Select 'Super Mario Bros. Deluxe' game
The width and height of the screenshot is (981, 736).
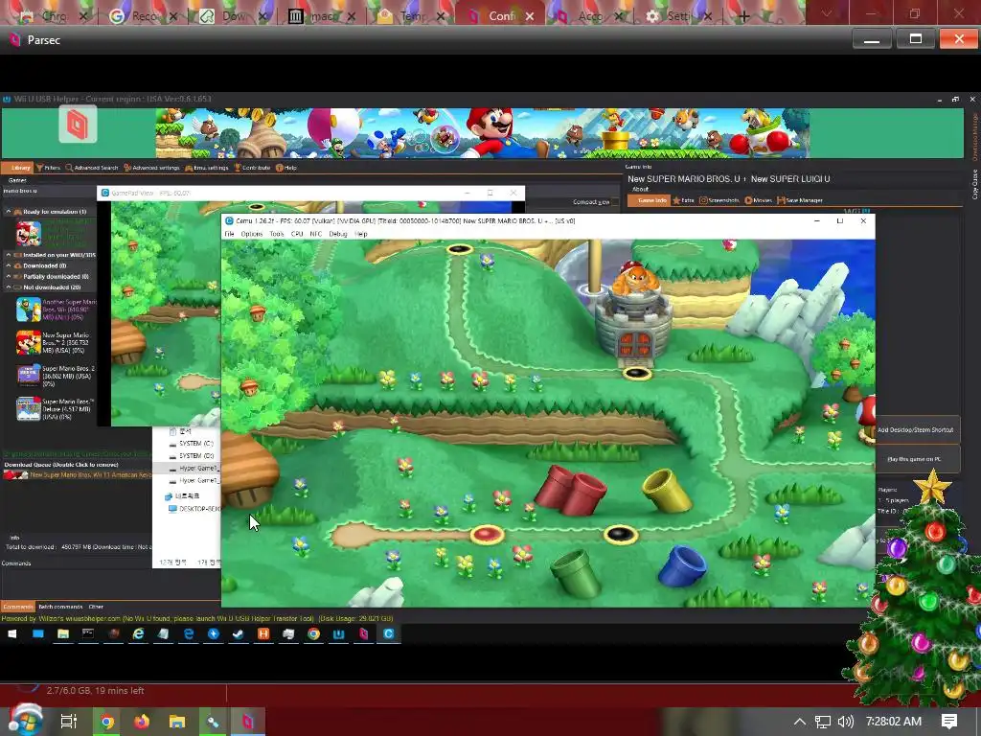[55, 409]
